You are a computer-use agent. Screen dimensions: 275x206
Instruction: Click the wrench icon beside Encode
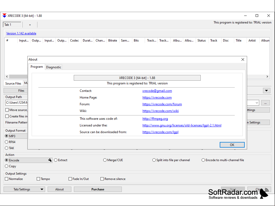tap(50, 160)
